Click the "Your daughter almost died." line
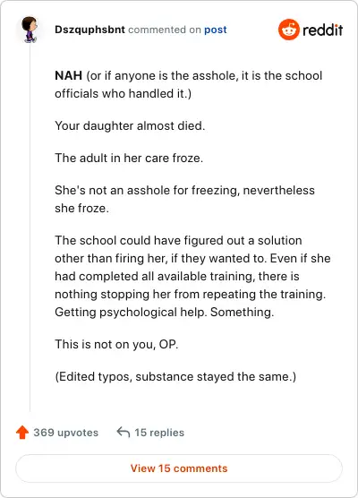The width and height of the screenshot is (358, 498). pos(130,125)
